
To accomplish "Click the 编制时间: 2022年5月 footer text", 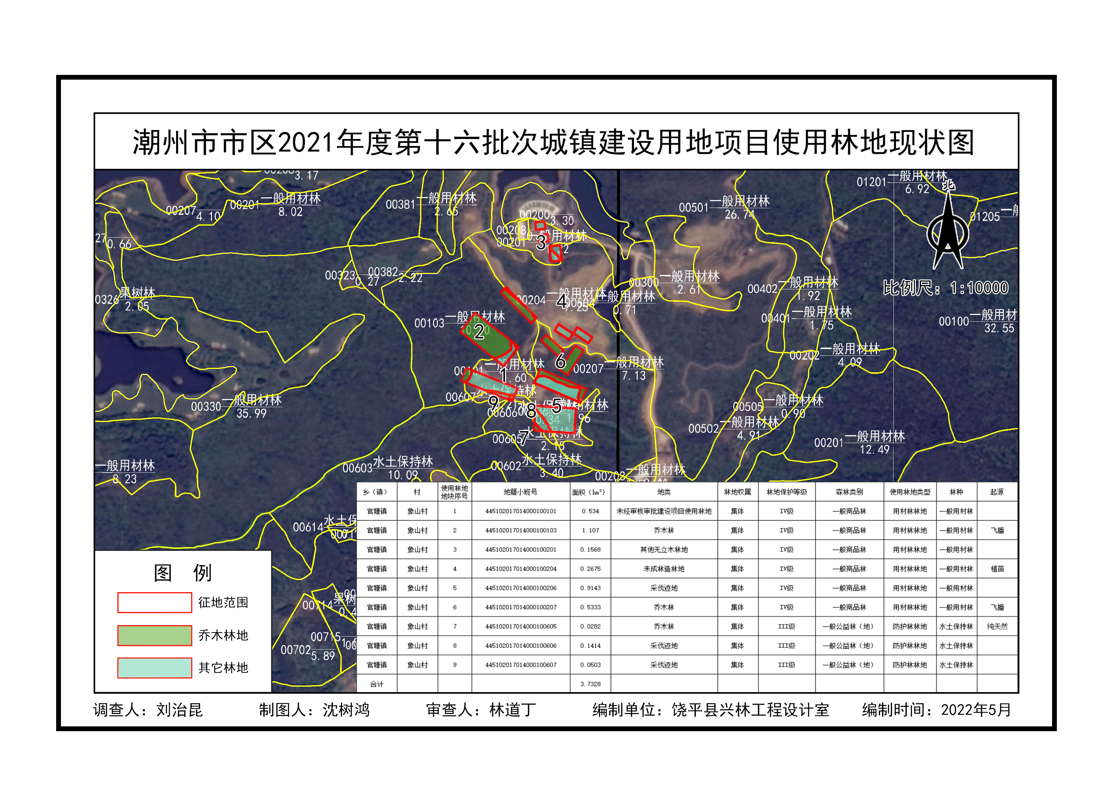I will click(x=936, y=710).
